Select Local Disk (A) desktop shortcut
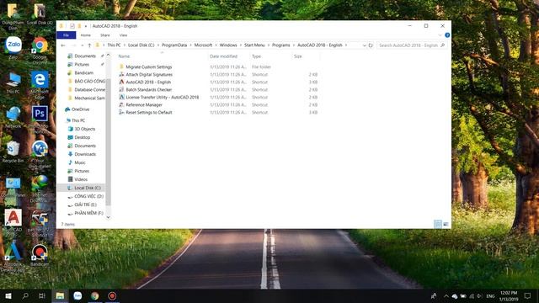The height and width of the screenshot is (303, 539). coord(40,13)
